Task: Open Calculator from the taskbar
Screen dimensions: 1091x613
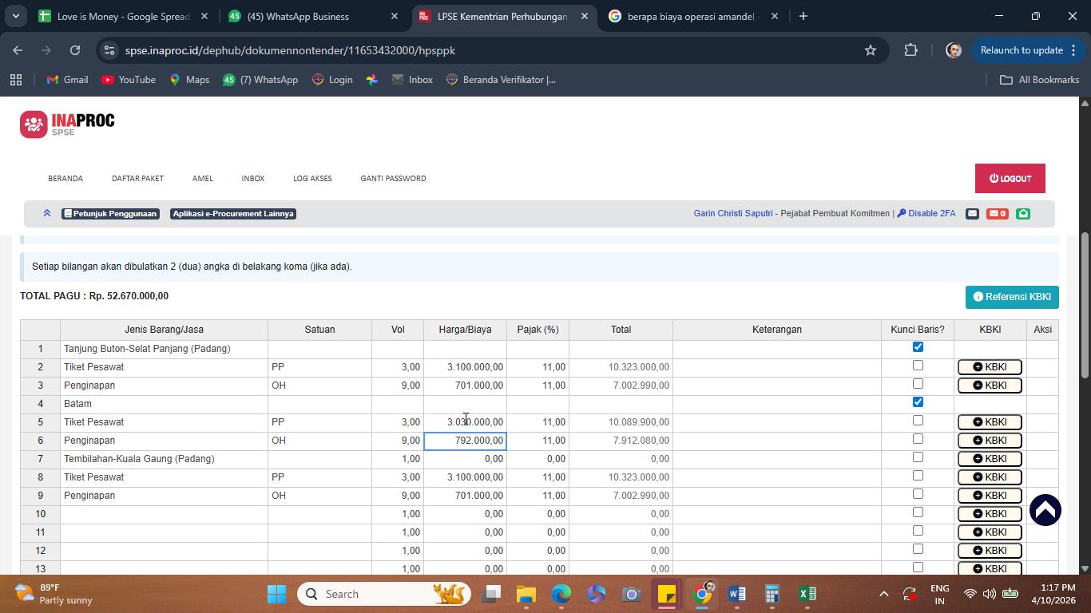Action: pos(772,594)
